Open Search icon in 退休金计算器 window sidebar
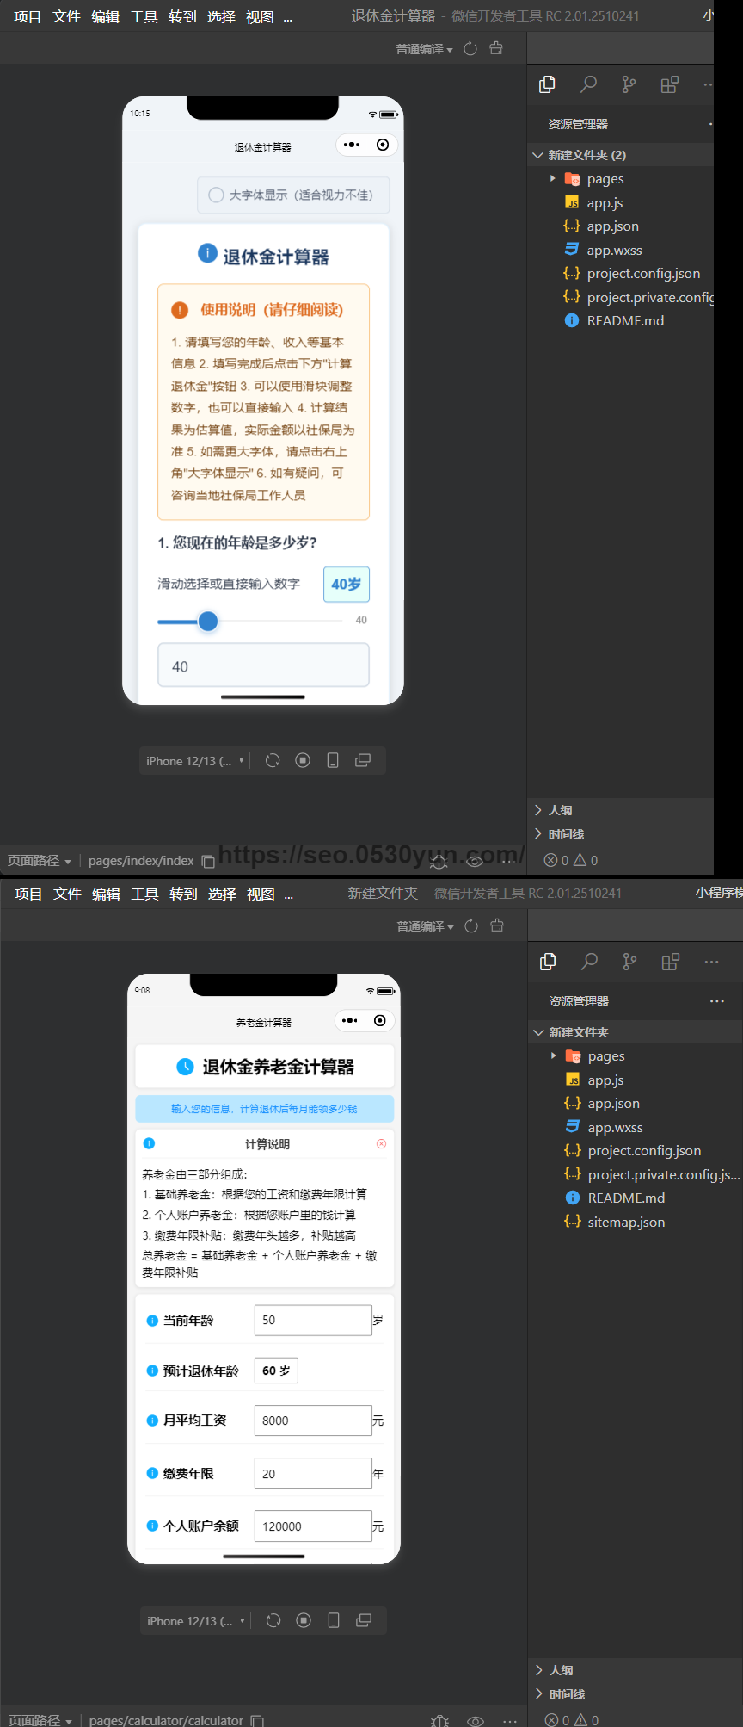Screen dimensions: 743x1727 pos(588,84)
